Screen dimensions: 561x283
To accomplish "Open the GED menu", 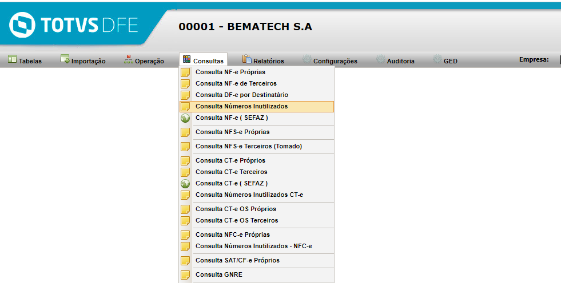I will [x=445, y=59].
